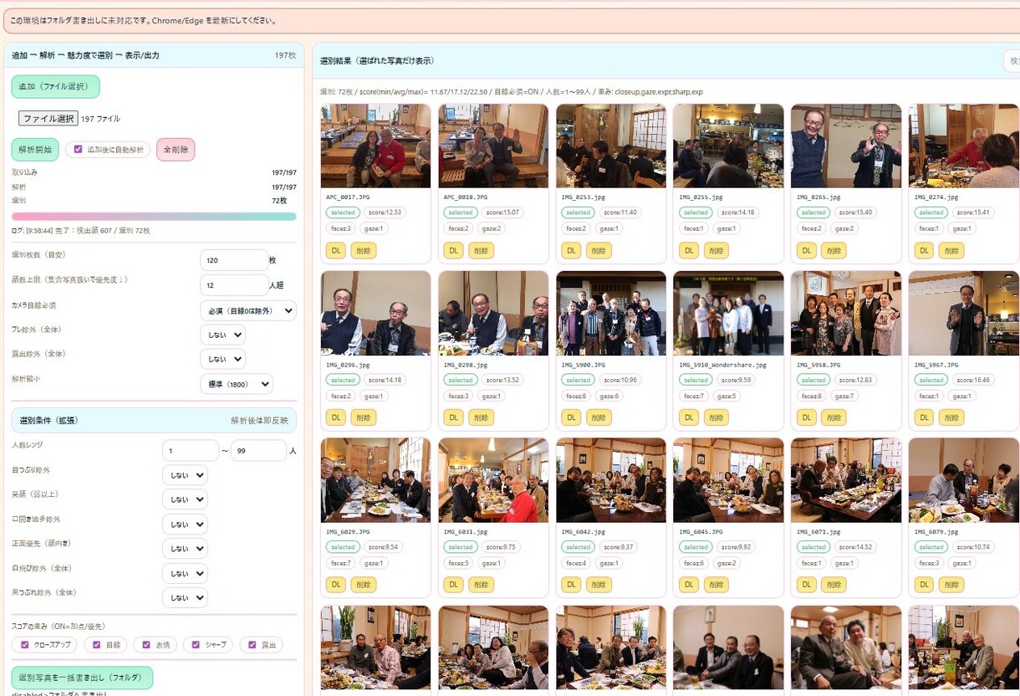Open the 白飛び除外（全体） dropdown
Screen dimensions: 1020x696
pos(185,574)
